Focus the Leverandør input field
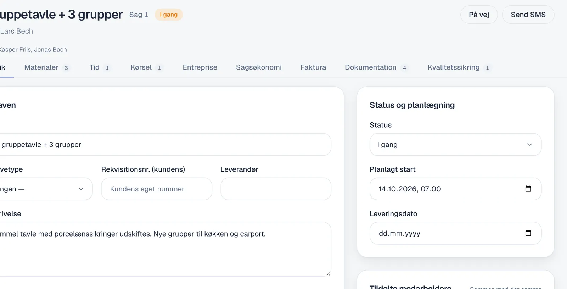 click(276, 189)
